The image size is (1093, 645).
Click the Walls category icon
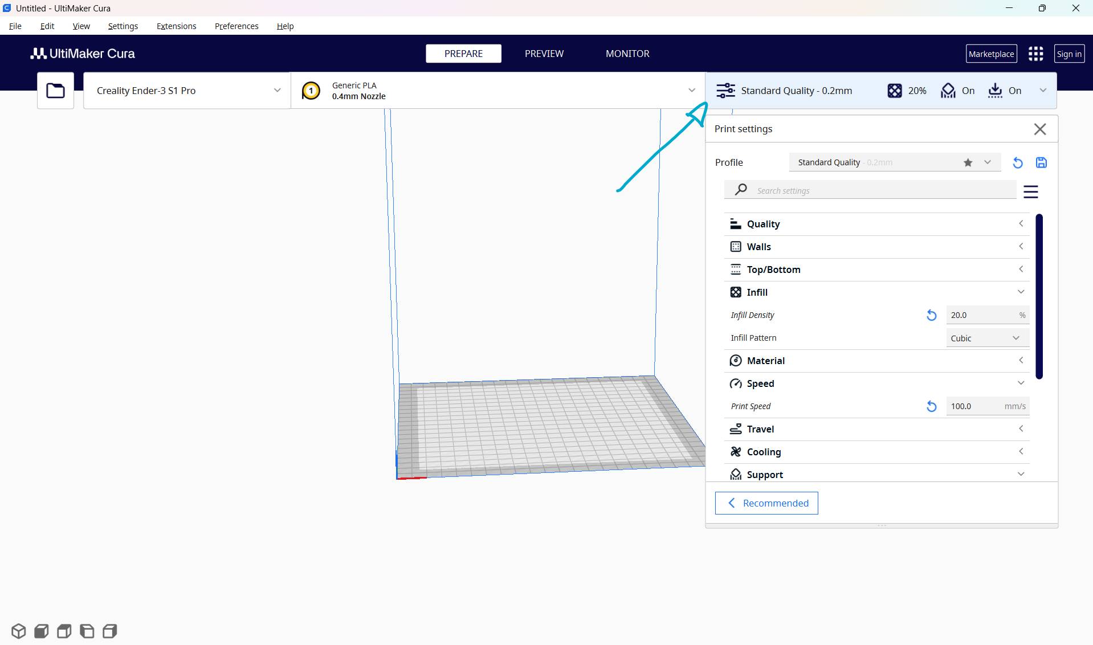click(x=736, y=247)
